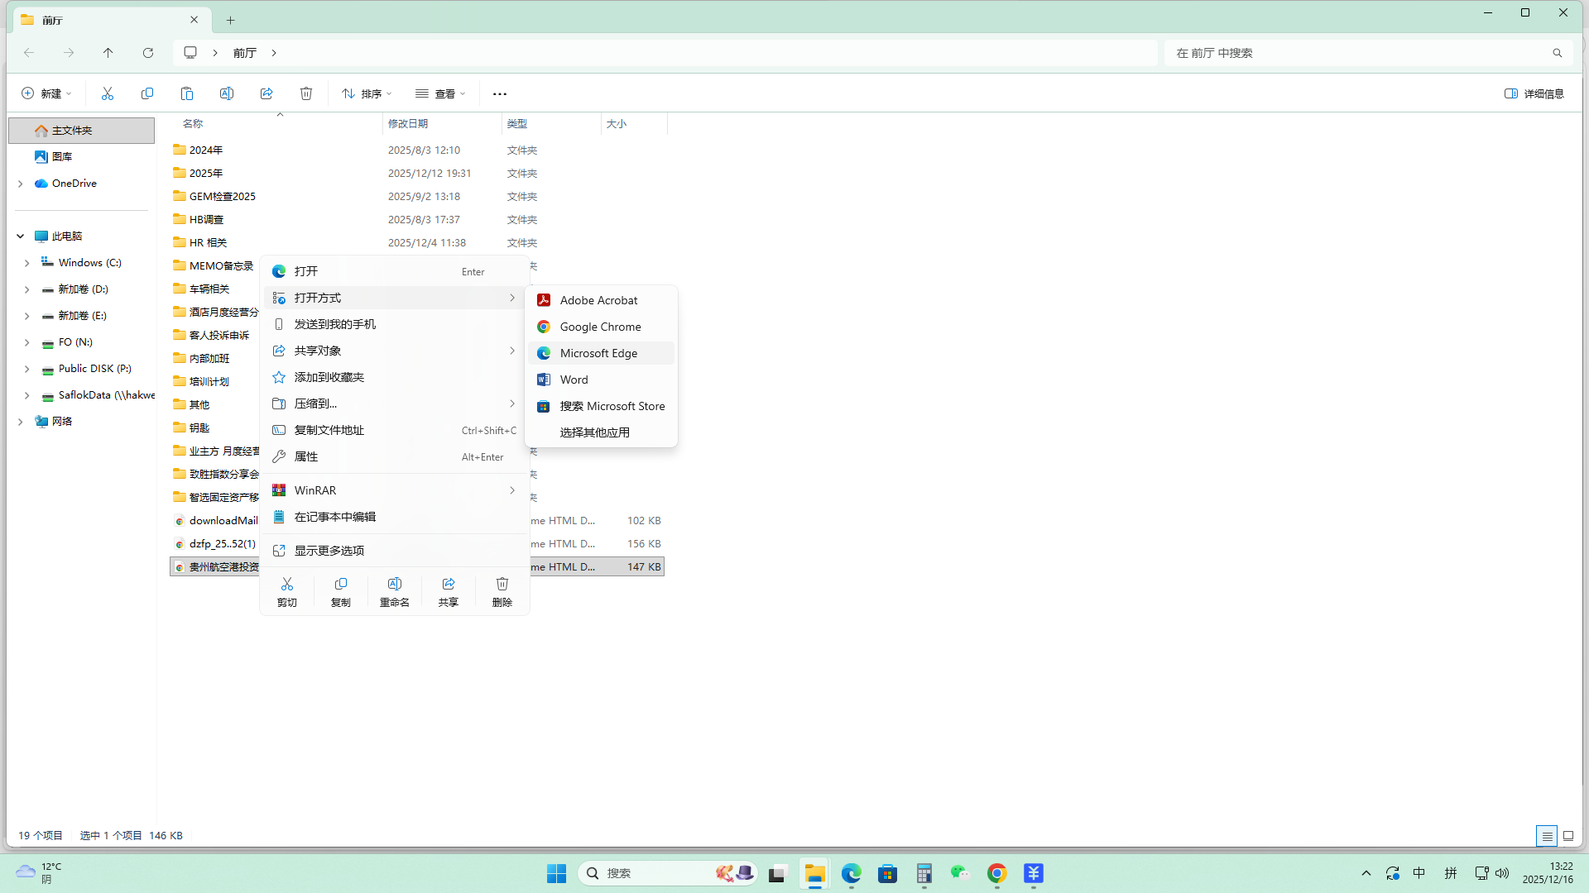The image size is (1589, 893).
Task: Click the Copy icon in toolbar
Action: (147, 93)
